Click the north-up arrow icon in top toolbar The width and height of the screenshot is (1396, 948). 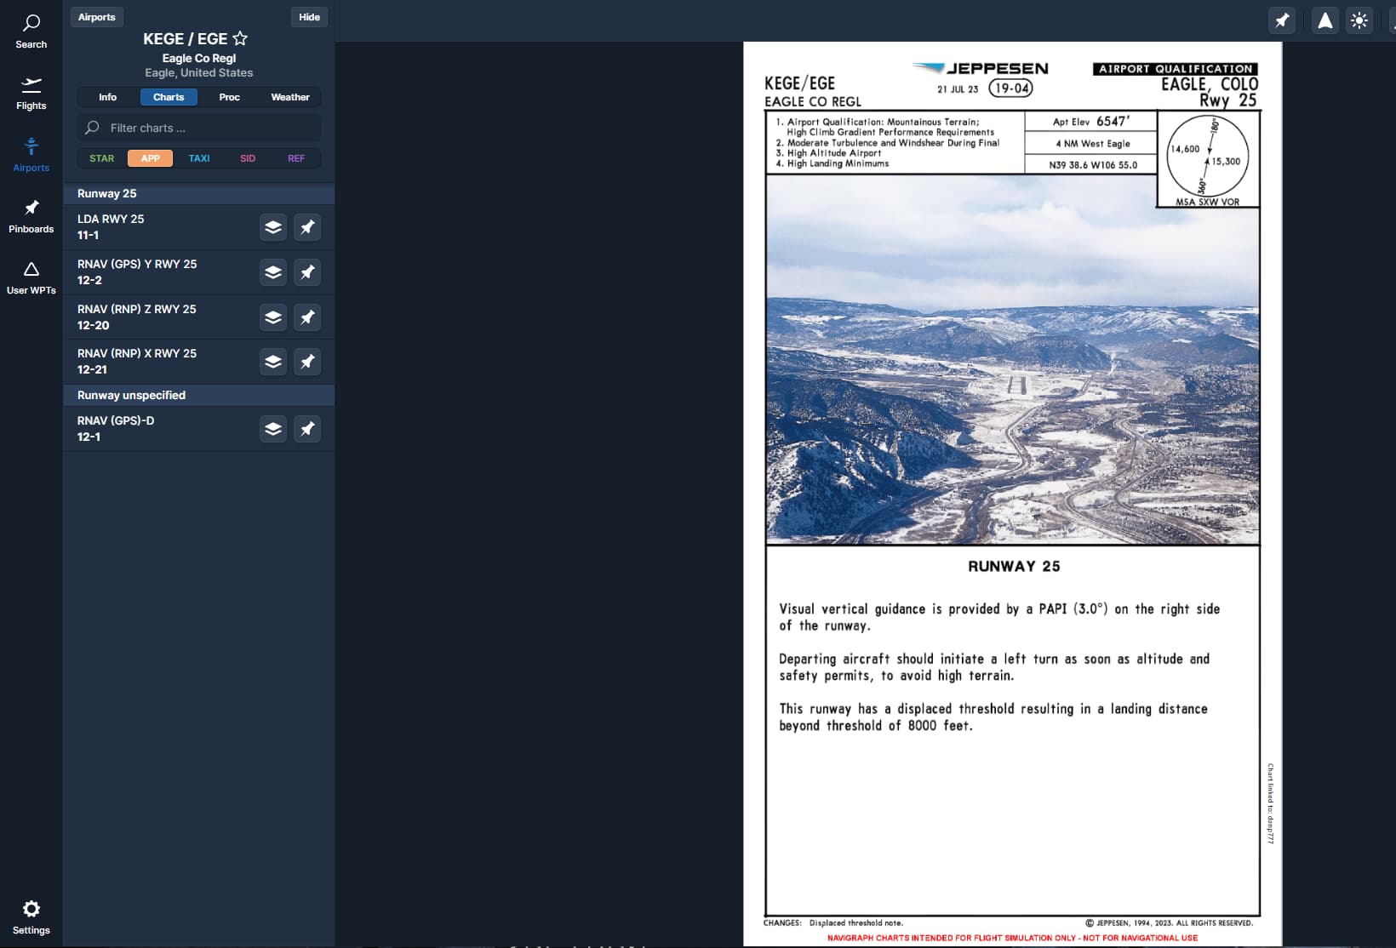point(1325,20)
